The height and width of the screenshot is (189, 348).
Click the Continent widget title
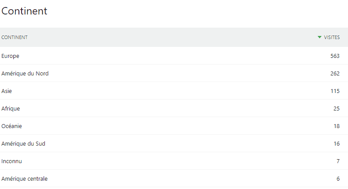(24, 11)
